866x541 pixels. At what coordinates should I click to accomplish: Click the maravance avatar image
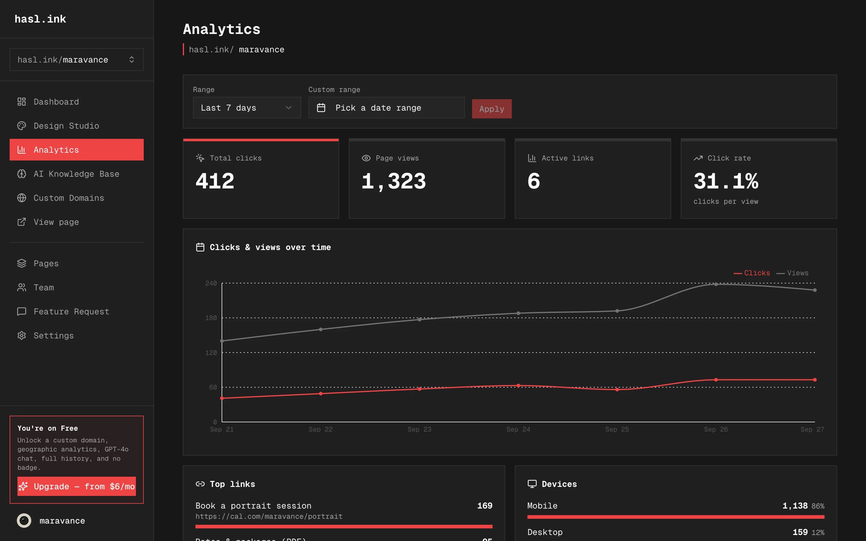[x=24, y=521]
